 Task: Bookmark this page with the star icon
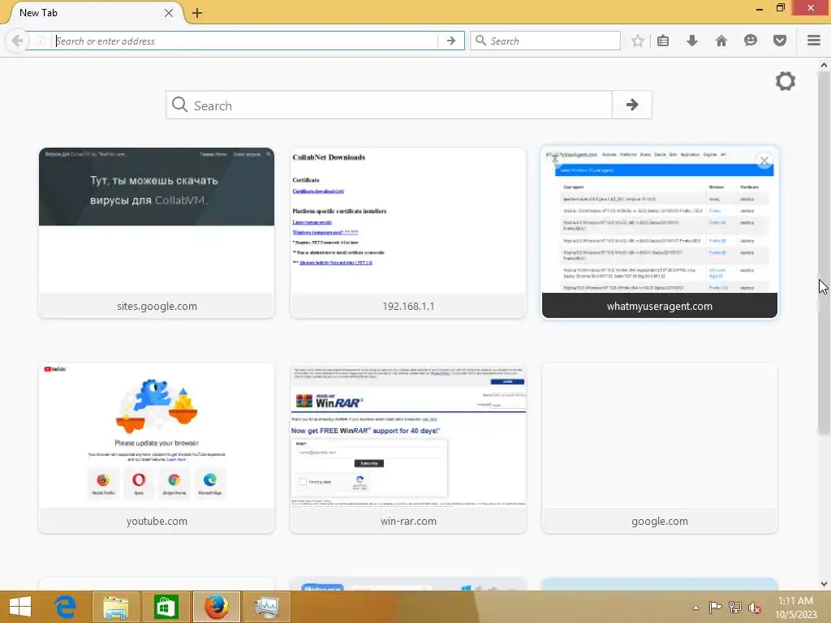(x=638, y=41)
